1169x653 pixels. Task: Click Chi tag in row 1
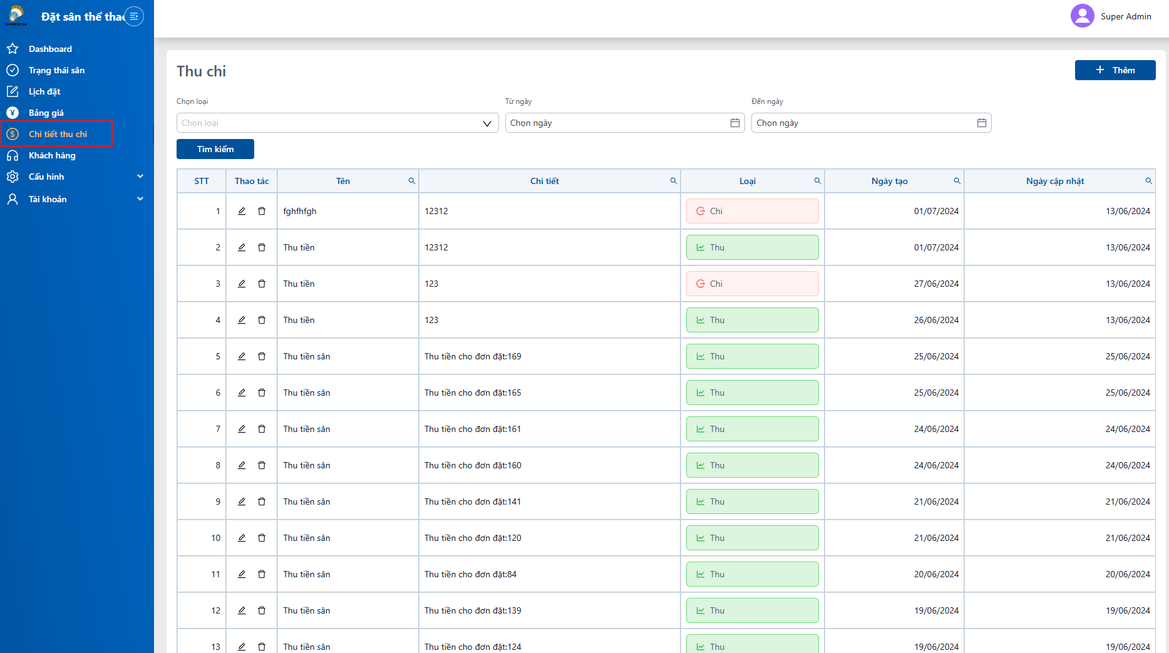[x=753, y=211]
